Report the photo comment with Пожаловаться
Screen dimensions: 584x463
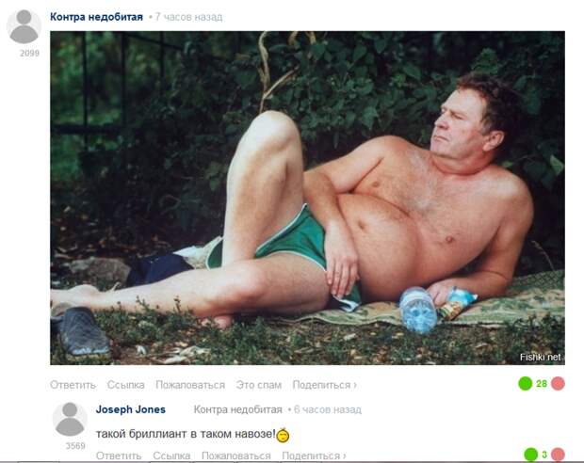click(x=190, y=385)
